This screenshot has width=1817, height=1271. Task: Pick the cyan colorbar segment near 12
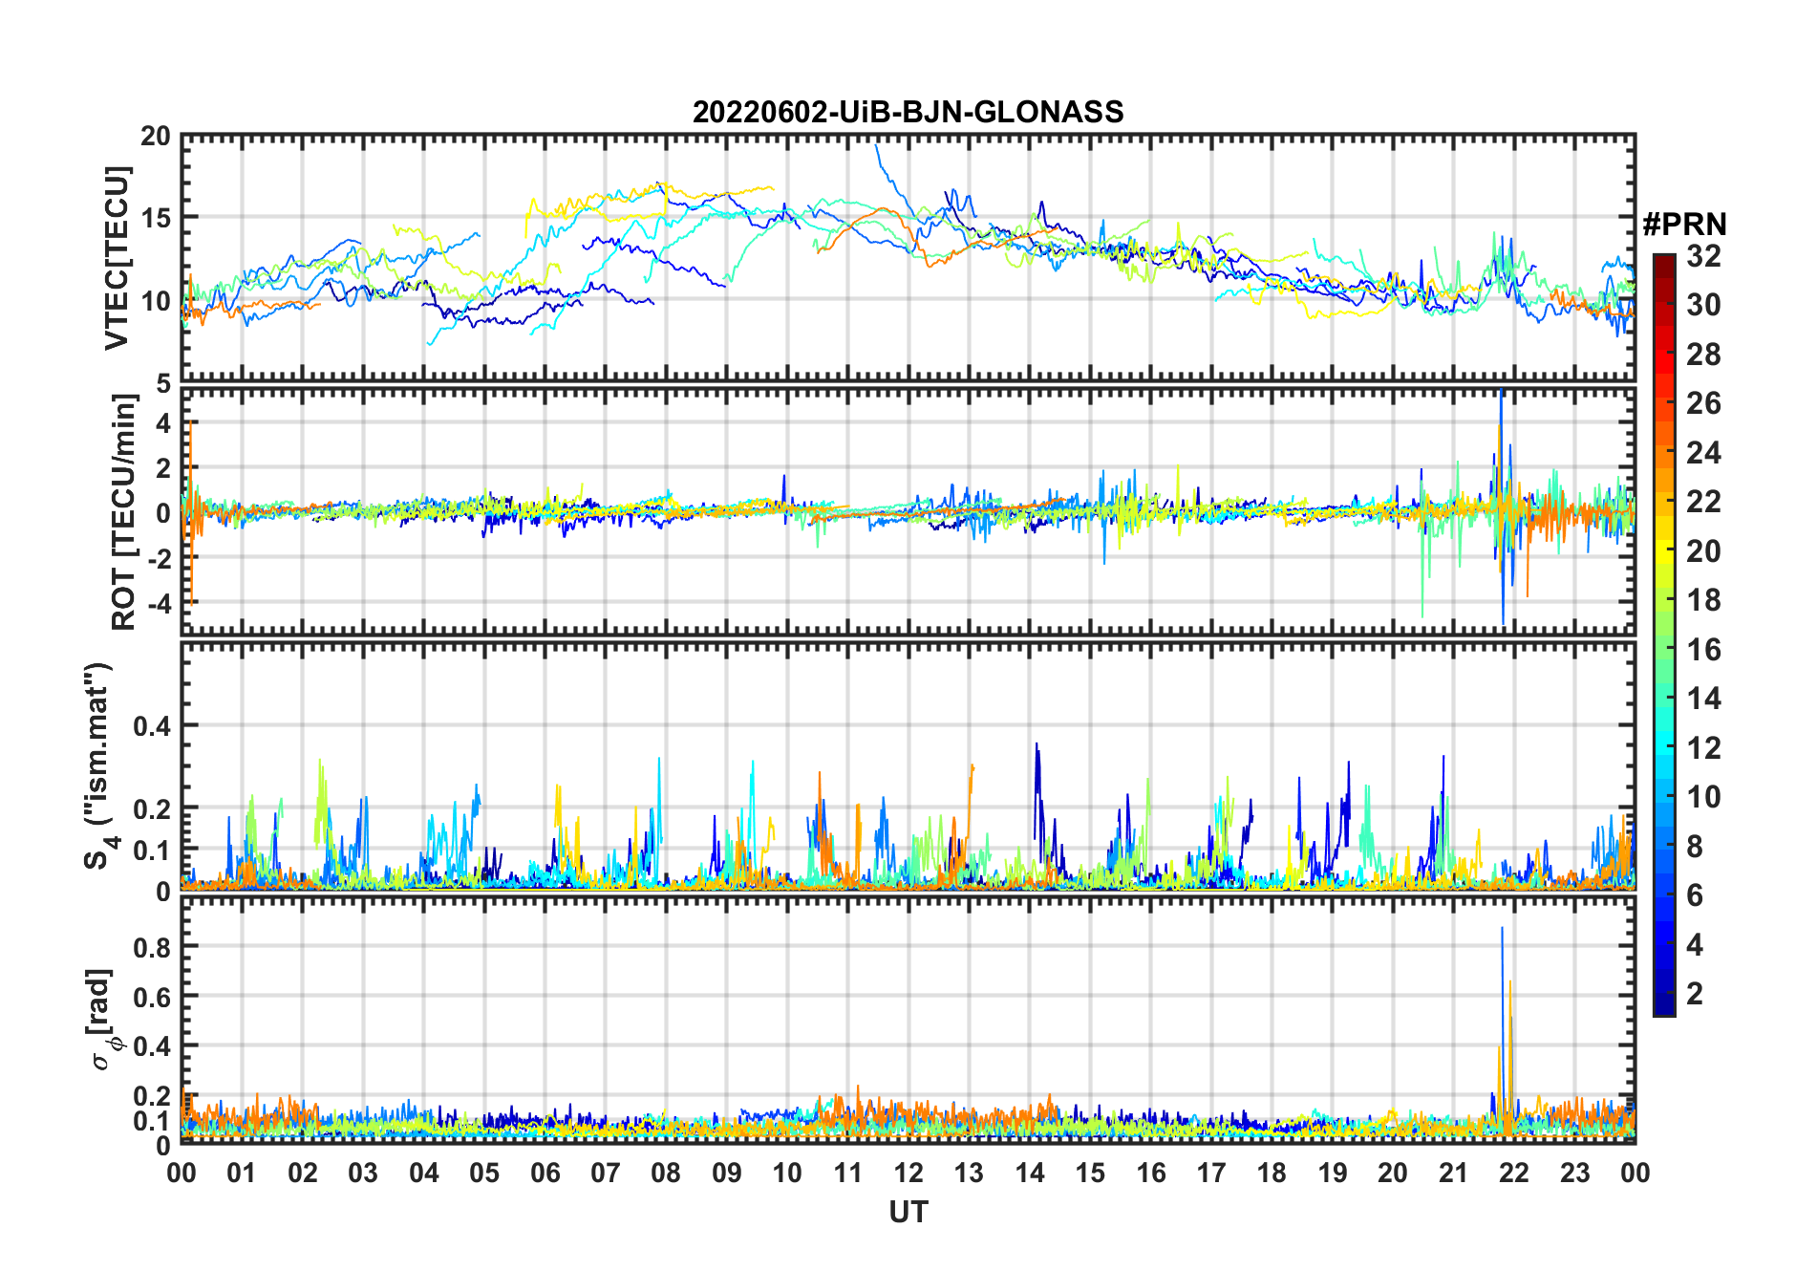(1664, 748)
